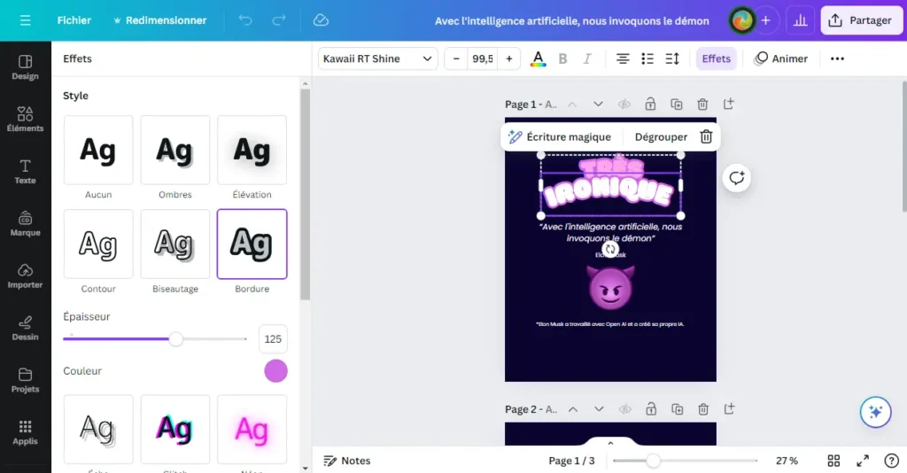Open the grid view of pages
The image size is (907, 473).
(833, 461)
